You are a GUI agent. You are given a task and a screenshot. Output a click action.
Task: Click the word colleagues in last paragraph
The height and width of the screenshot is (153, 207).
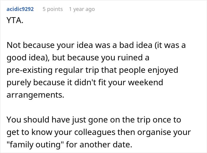(95, 132)
